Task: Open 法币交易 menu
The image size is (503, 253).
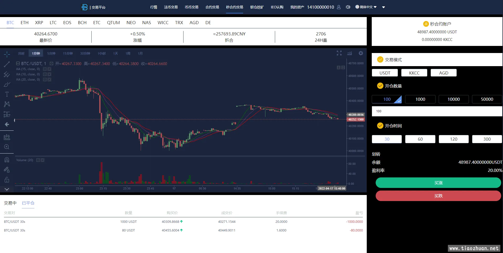Action: coord(171,7)
